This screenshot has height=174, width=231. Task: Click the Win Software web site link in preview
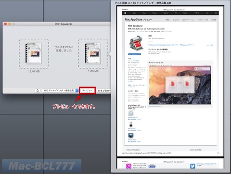[163, 45]
